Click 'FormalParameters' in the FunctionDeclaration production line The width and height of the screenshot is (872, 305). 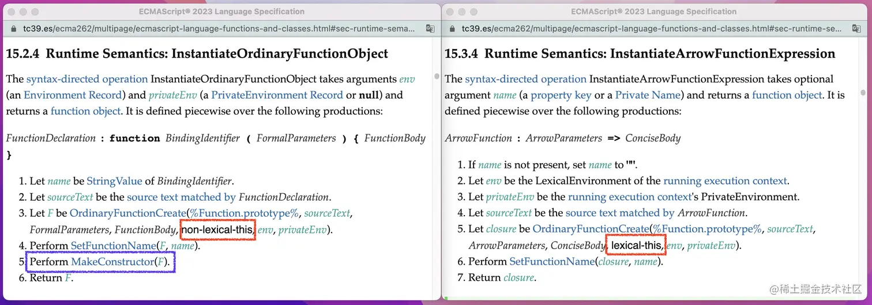[x=296, y=138]
